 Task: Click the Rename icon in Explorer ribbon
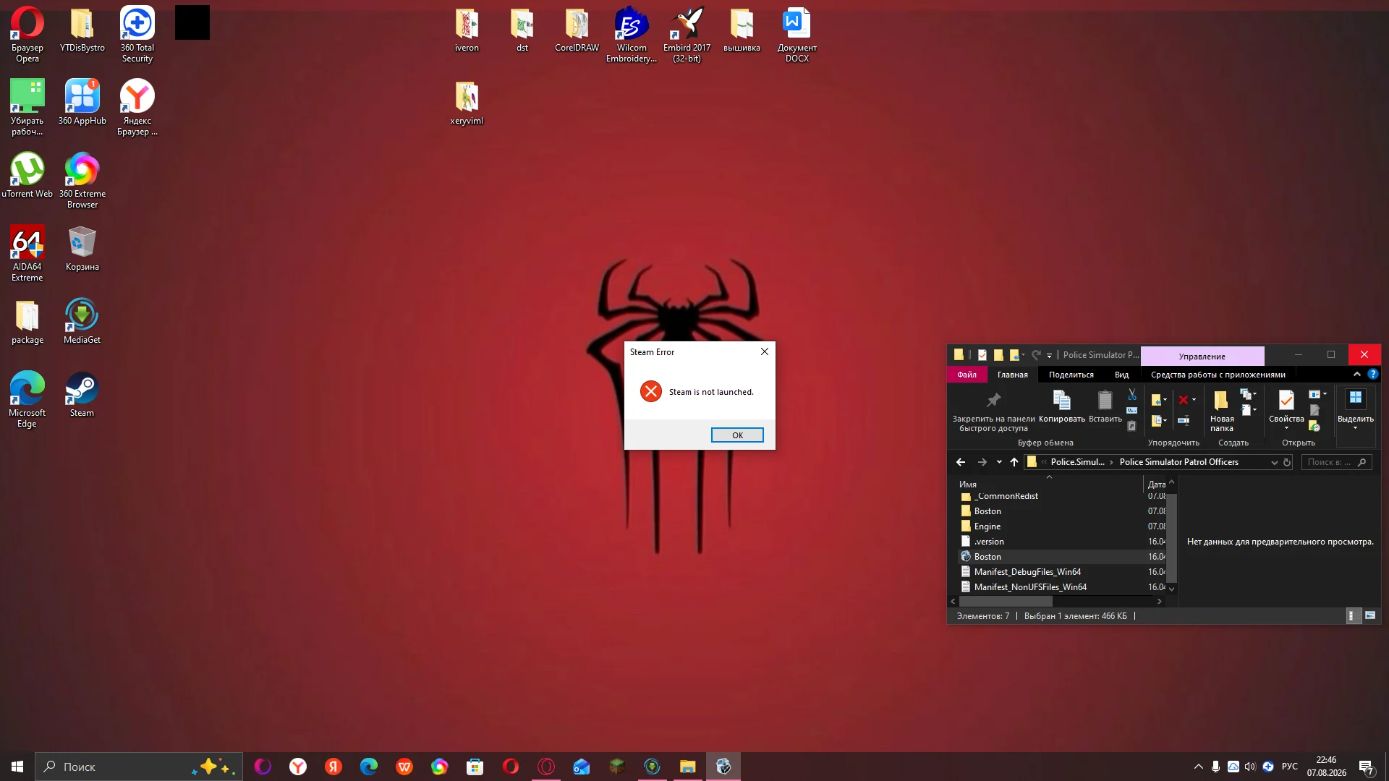coord(1184,420)
